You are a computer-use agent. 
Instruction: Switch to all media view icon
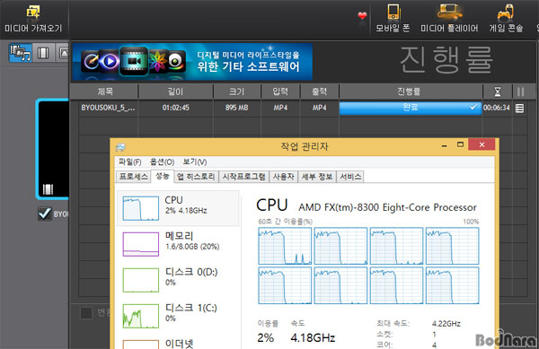point(21,53)
